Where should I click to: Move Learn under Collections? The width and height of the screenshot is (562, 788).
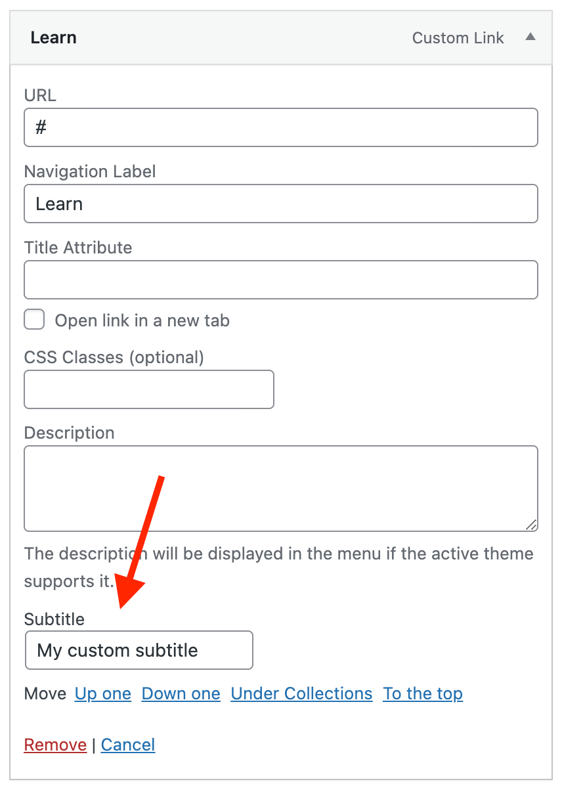301,693
